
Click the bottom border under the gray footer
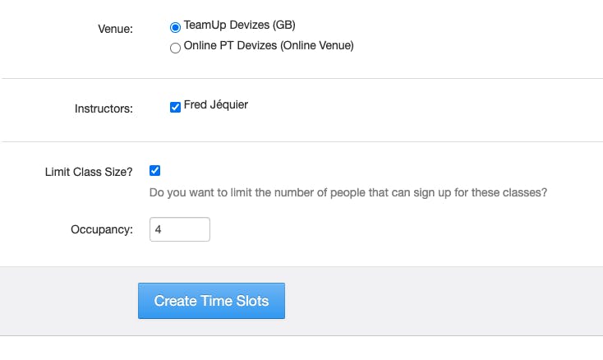point(301,335)
